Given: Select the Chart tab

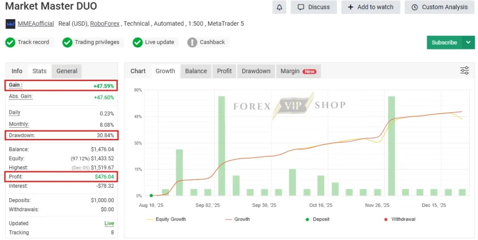Looking at the screenshot, I should [138, 71].
